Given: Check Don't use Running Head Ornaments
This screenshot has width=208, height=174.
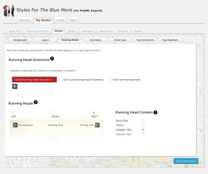Looking at the screenshot, I should (x=62, y=80).
